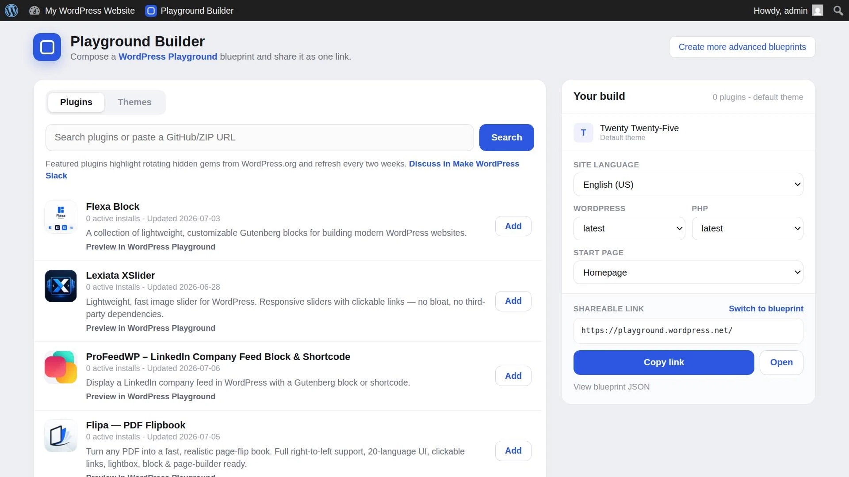Click the Copy link button
This screenshot has width=849, height=477.
(x=664, y=363)
